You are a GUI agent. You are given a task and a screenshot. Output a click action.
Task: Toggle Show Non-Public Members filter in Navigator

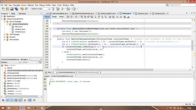point(16,100)
